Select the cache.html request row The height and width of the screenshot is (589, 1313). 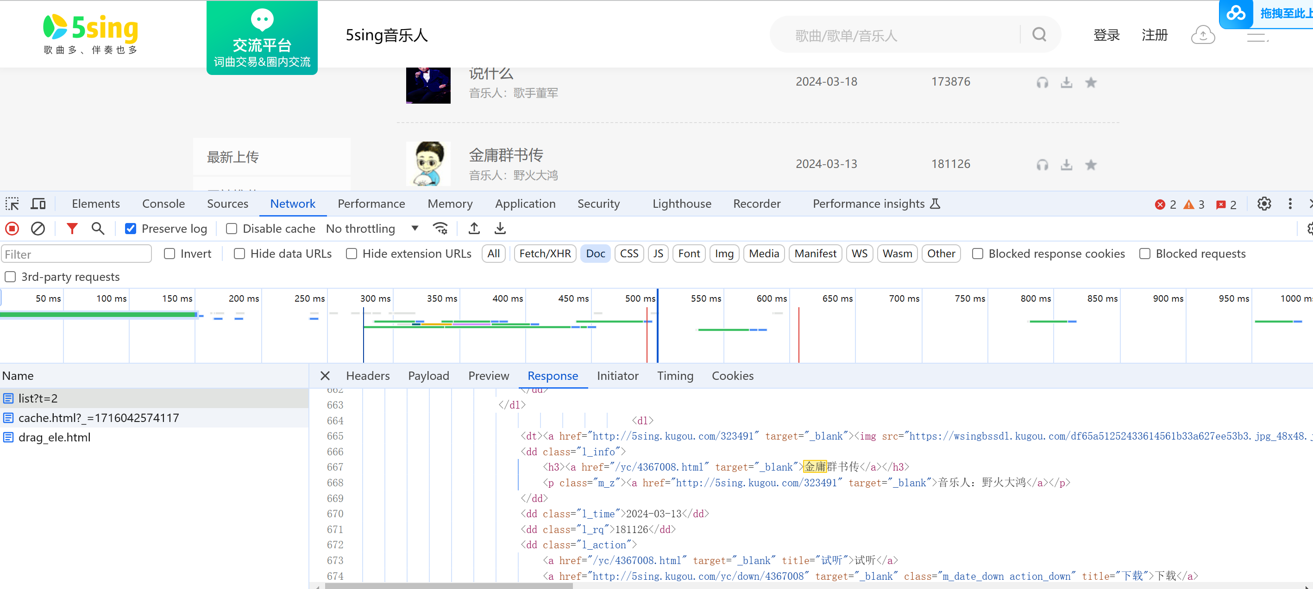(x=154, y=417)
